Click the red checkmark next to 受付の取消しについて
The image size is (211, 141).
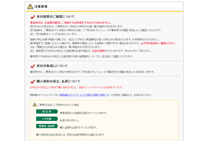pyautogui.click(x=33, y=66)
